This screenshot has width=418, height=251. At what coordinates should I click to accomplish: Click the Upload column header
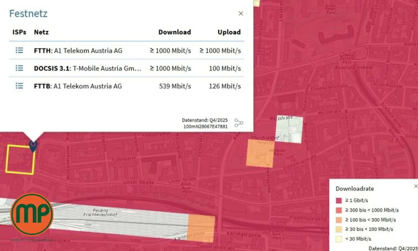point(229,32)
